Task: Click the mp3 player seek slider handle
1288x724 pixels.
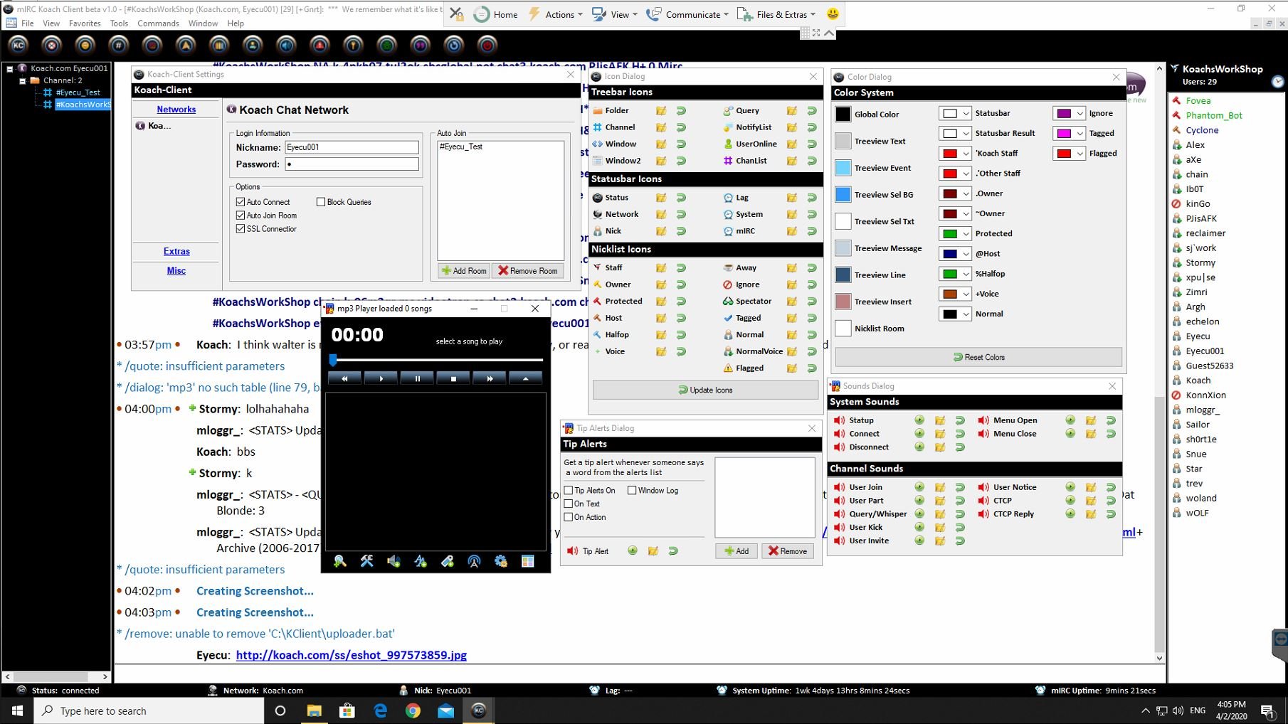Action: coord(332,360)
